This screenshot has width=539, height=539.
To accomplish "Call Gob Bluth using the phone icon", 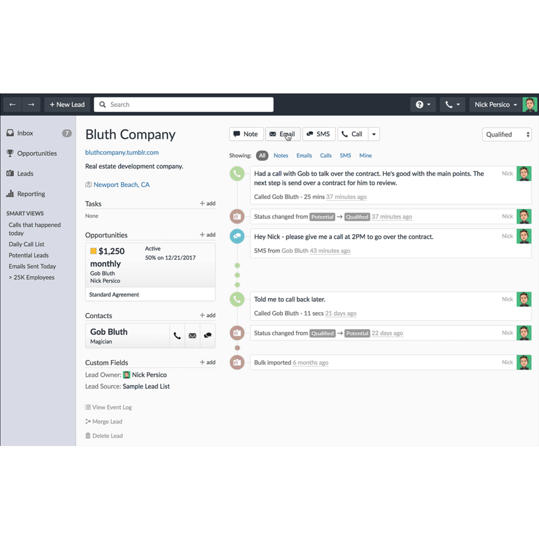I will pyautogui.click(x=177, y=336).
